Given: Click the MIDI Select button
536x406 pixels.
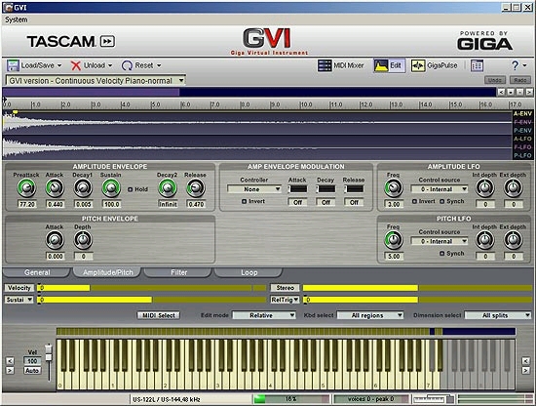Looking at the screenshot, I should click(x=159, y=315).
